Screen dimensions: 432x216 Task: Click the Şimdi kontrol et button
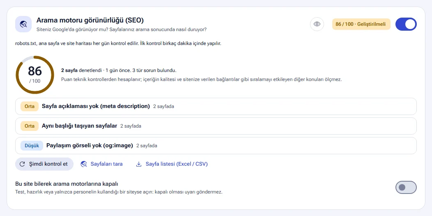tap(44, 164)
